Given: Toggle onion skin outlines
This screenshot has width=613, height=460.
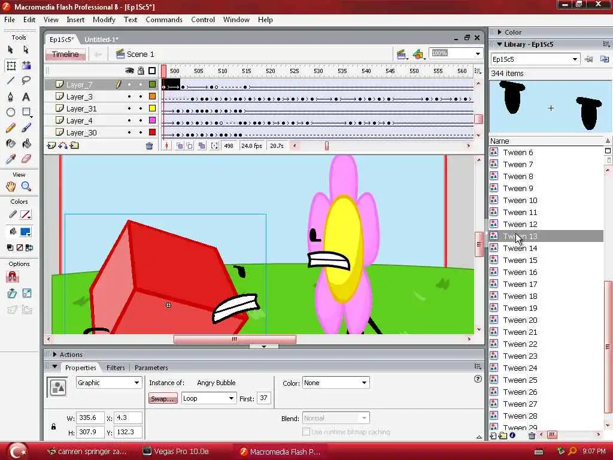Looking at the screenshot, I should (x=189, y=146).
